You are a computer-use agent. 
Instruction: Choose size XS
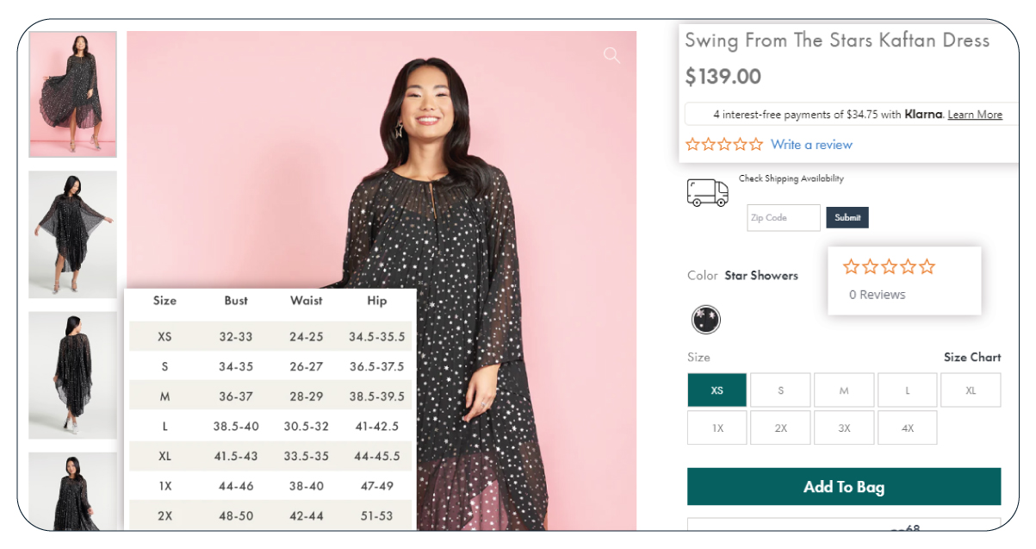pyautogui.click(x=717, y=390)
